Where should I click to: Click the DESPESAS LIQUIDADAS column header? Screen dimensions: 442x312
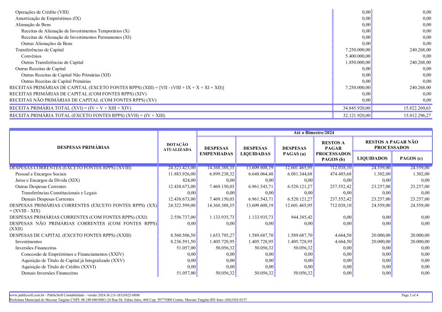pos(255,151)
